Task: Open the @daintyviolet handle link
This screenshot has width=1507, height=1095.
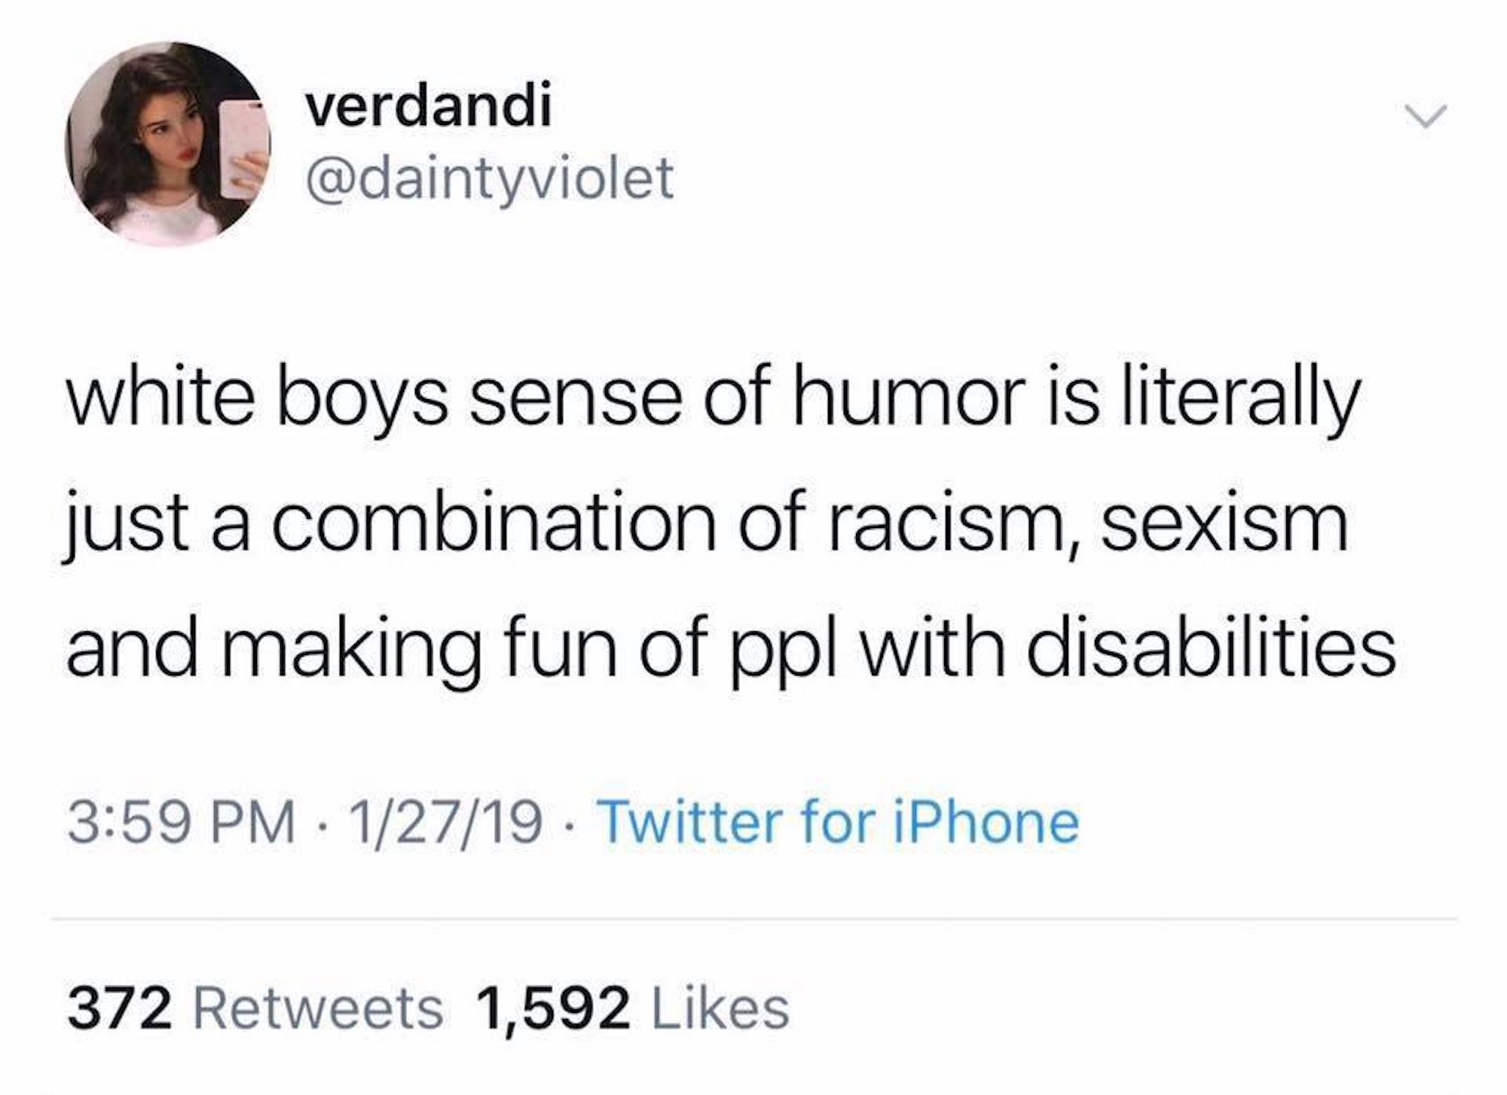Action: coord(489,179)
